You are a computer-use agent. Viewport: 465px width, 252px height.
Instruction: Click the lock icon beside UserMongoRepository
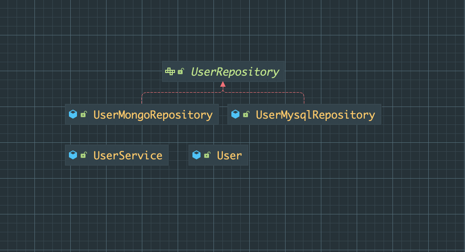coord(84,115)
